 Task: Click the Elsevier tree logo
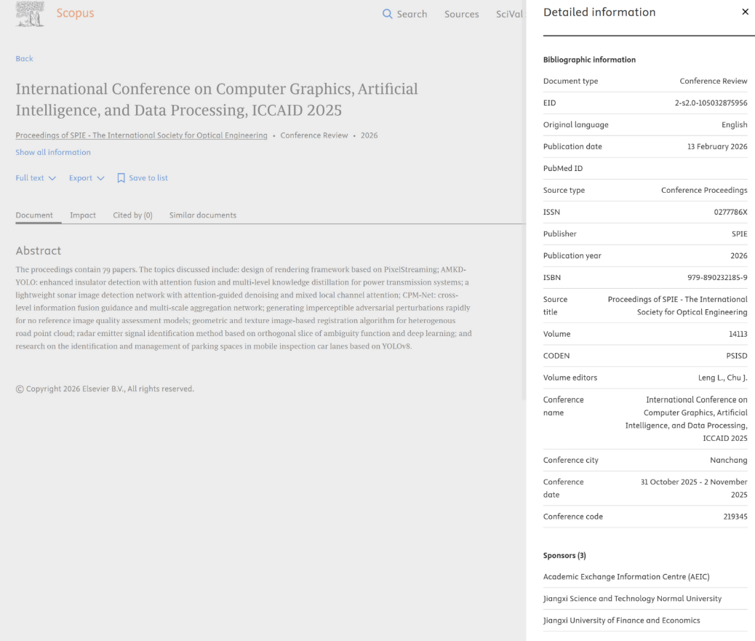click(x=30, y=14)
